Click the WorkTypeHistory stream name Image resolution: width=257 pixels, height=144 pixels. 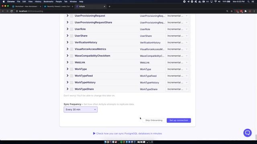click(x=85, y=82)
